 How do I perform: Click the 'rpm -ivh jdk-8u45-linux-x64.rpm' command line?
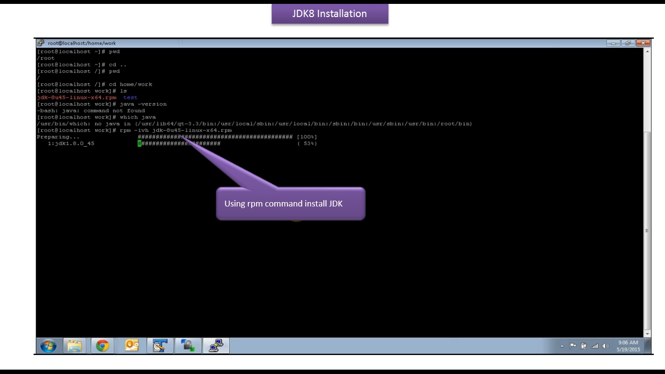(x=134, y=131)
